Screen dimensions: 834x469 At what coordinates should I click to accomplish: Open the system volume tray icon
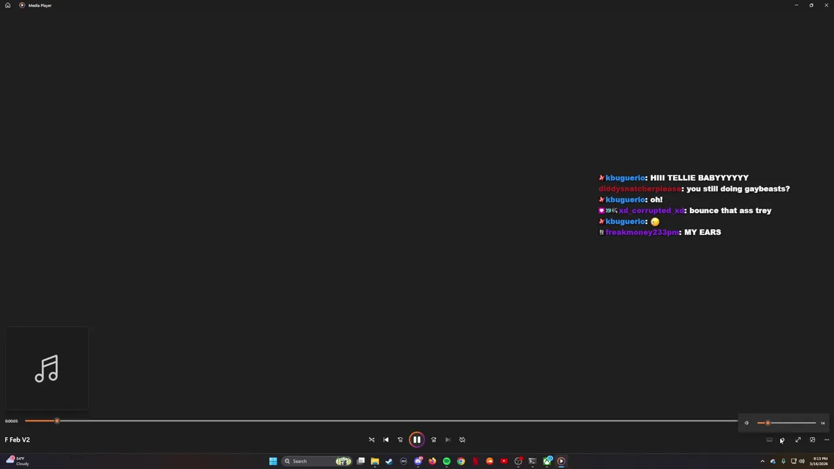(x=801, y=461)
